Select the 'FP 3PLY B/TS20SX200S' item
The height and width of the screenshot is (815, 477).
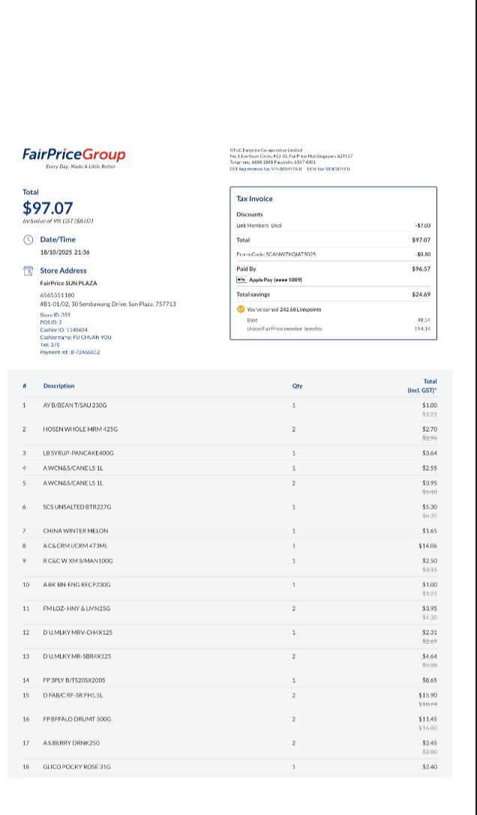[x=74, y=680]
